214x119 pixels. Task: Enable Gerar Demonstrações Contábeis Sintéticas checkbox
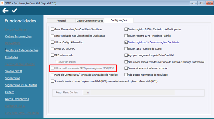53,29
